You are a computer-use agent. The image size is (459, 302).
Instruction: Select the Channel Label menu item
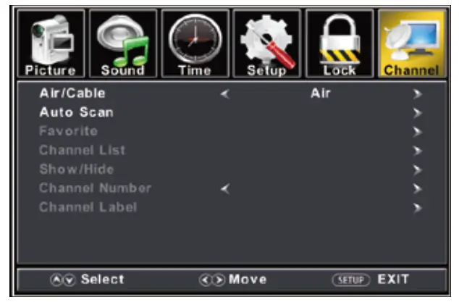88,207
